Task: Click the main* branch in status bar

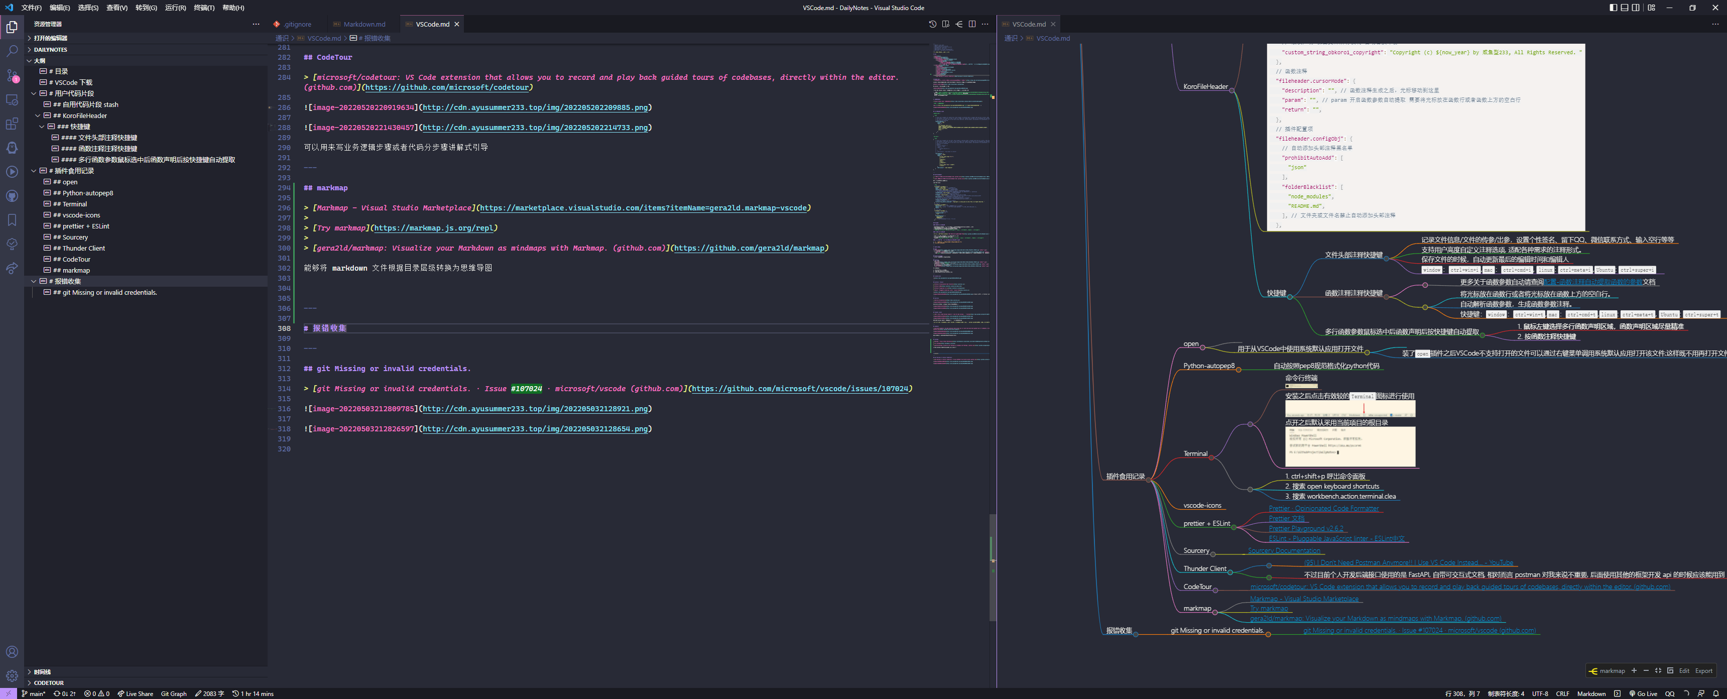Action: 33,693
